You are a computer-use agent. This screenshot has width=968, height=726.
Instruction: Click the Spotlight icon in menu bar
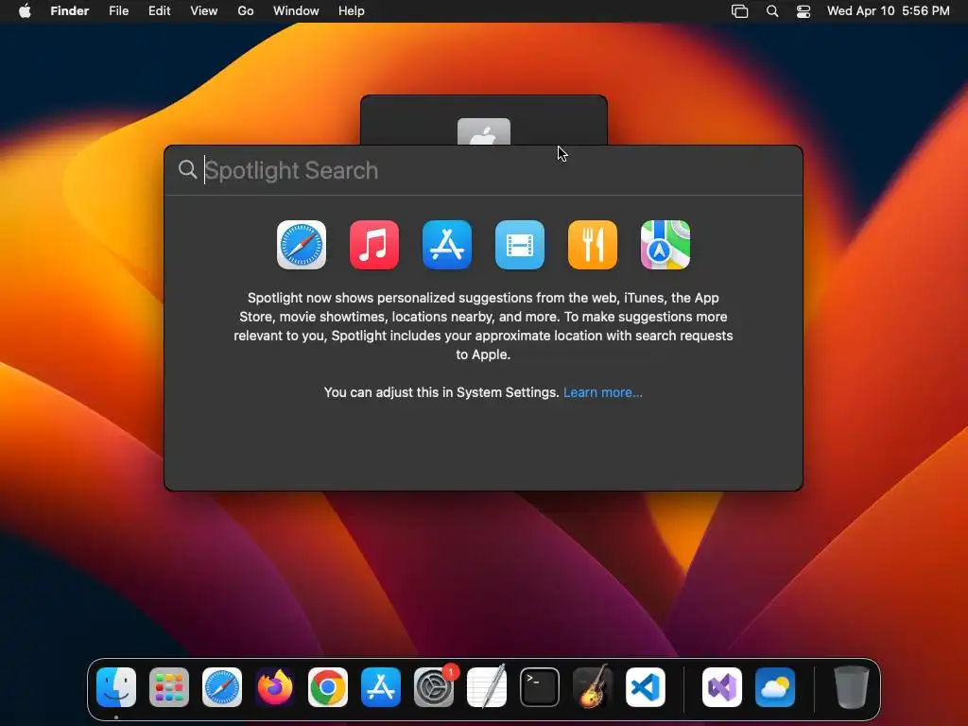tap(772, 11)
